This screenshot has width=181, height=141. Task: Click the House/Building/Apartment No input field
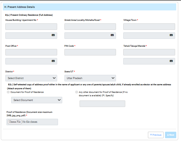[x=31, y=26]
